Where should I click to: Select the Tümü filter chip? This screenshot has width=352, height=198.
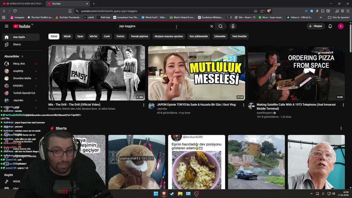pos(54,36)
